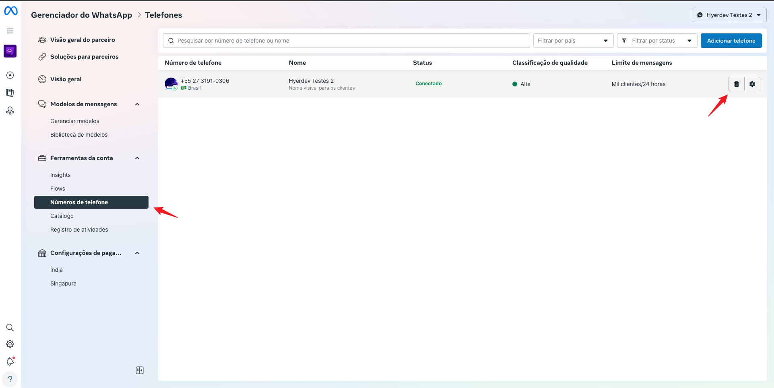Viewport: 774px width, 388px height.
Task: Open Filtrar por país dropdown
Action: 573,41
